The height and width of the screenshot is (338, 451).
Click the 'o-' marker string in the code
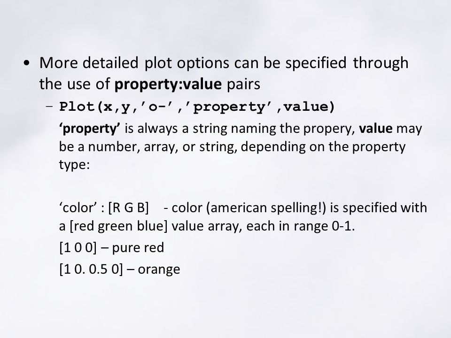[x=158, y=107]
